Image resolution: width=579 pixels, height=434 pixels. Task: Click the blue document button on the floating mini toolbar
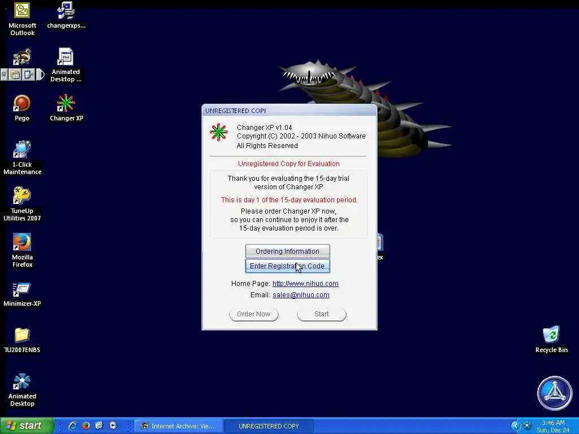click(28, 75)
